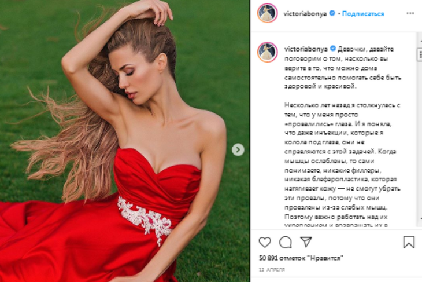Open the post permalink via 12 АПРЕЛЯ date
Screen dimensions: 422x282
(272, 270)
